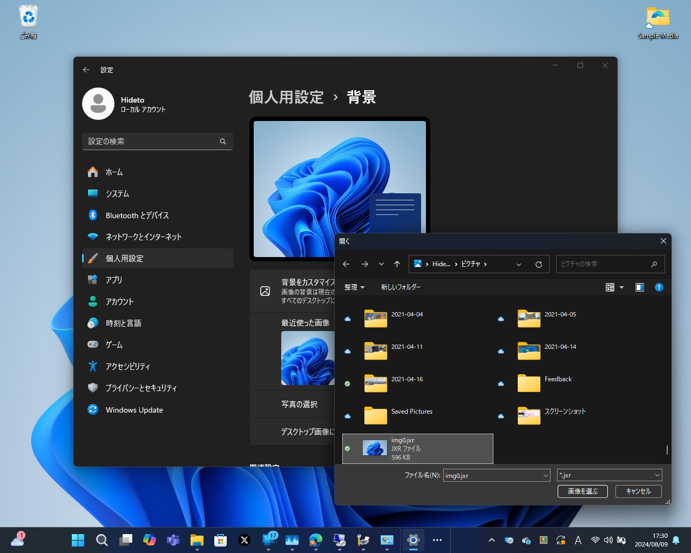The height and width of the screenshot is (553, 691).
Task: Navigate up one folder level in dialog
Action: (397, 264)
